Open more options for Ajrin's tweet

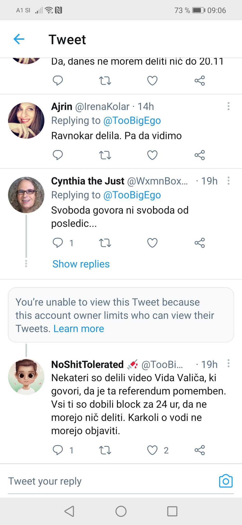pyautogui.click(x=228, y=106)
